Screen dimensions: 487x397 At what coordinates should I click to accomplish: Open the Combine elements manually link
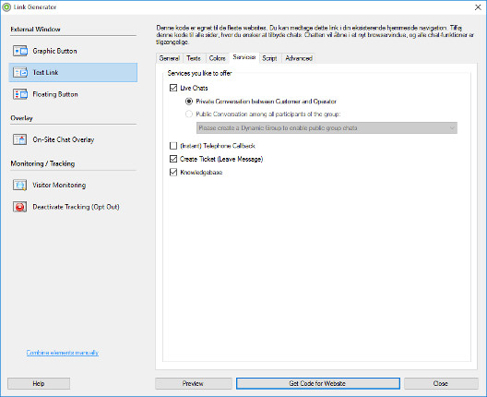(63, 353)
